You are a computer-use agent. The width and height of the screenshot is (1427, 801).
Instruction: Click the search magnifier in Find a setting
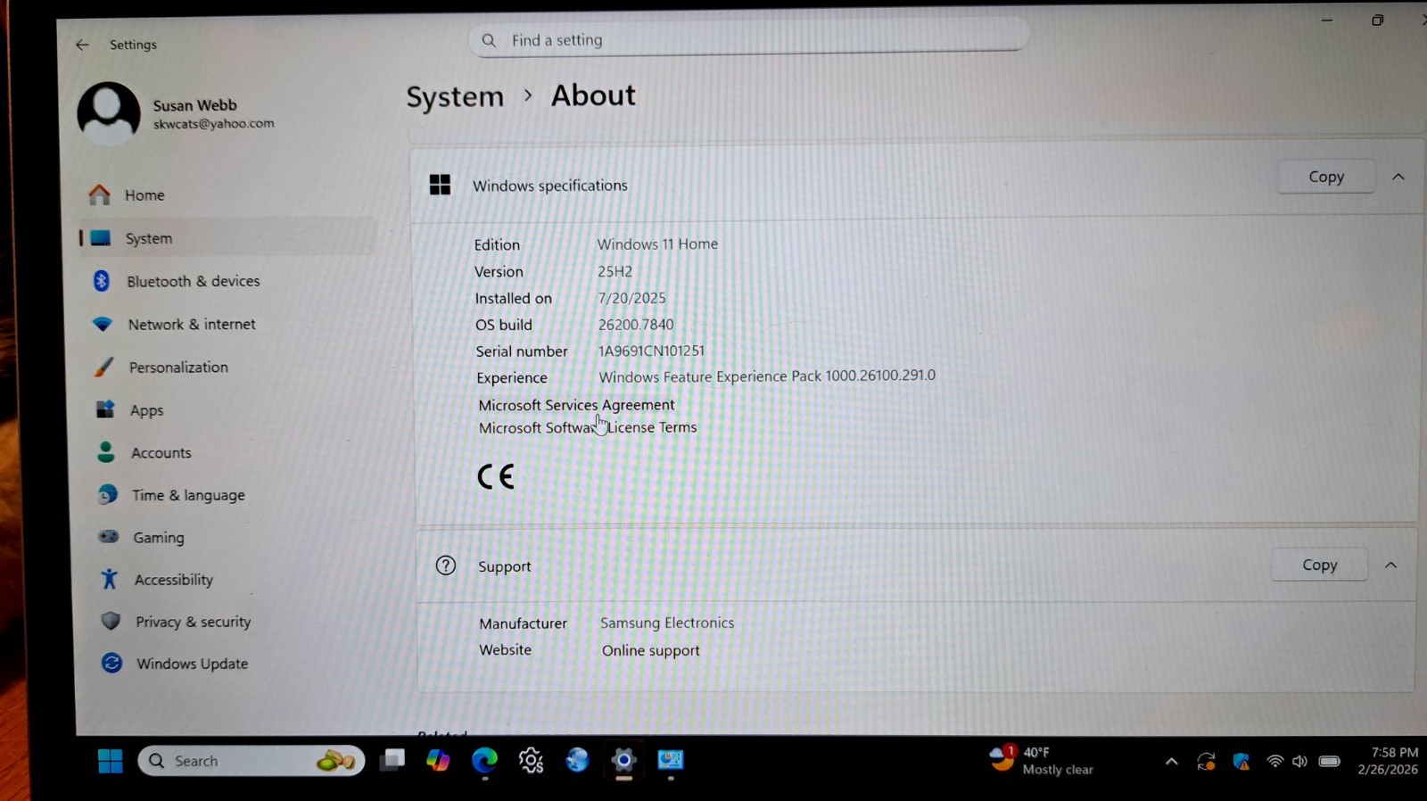click(x=489, y=40)
